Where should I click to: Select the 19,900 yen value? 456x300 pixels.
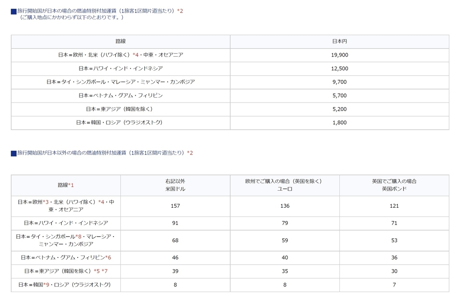pos(339,55)
